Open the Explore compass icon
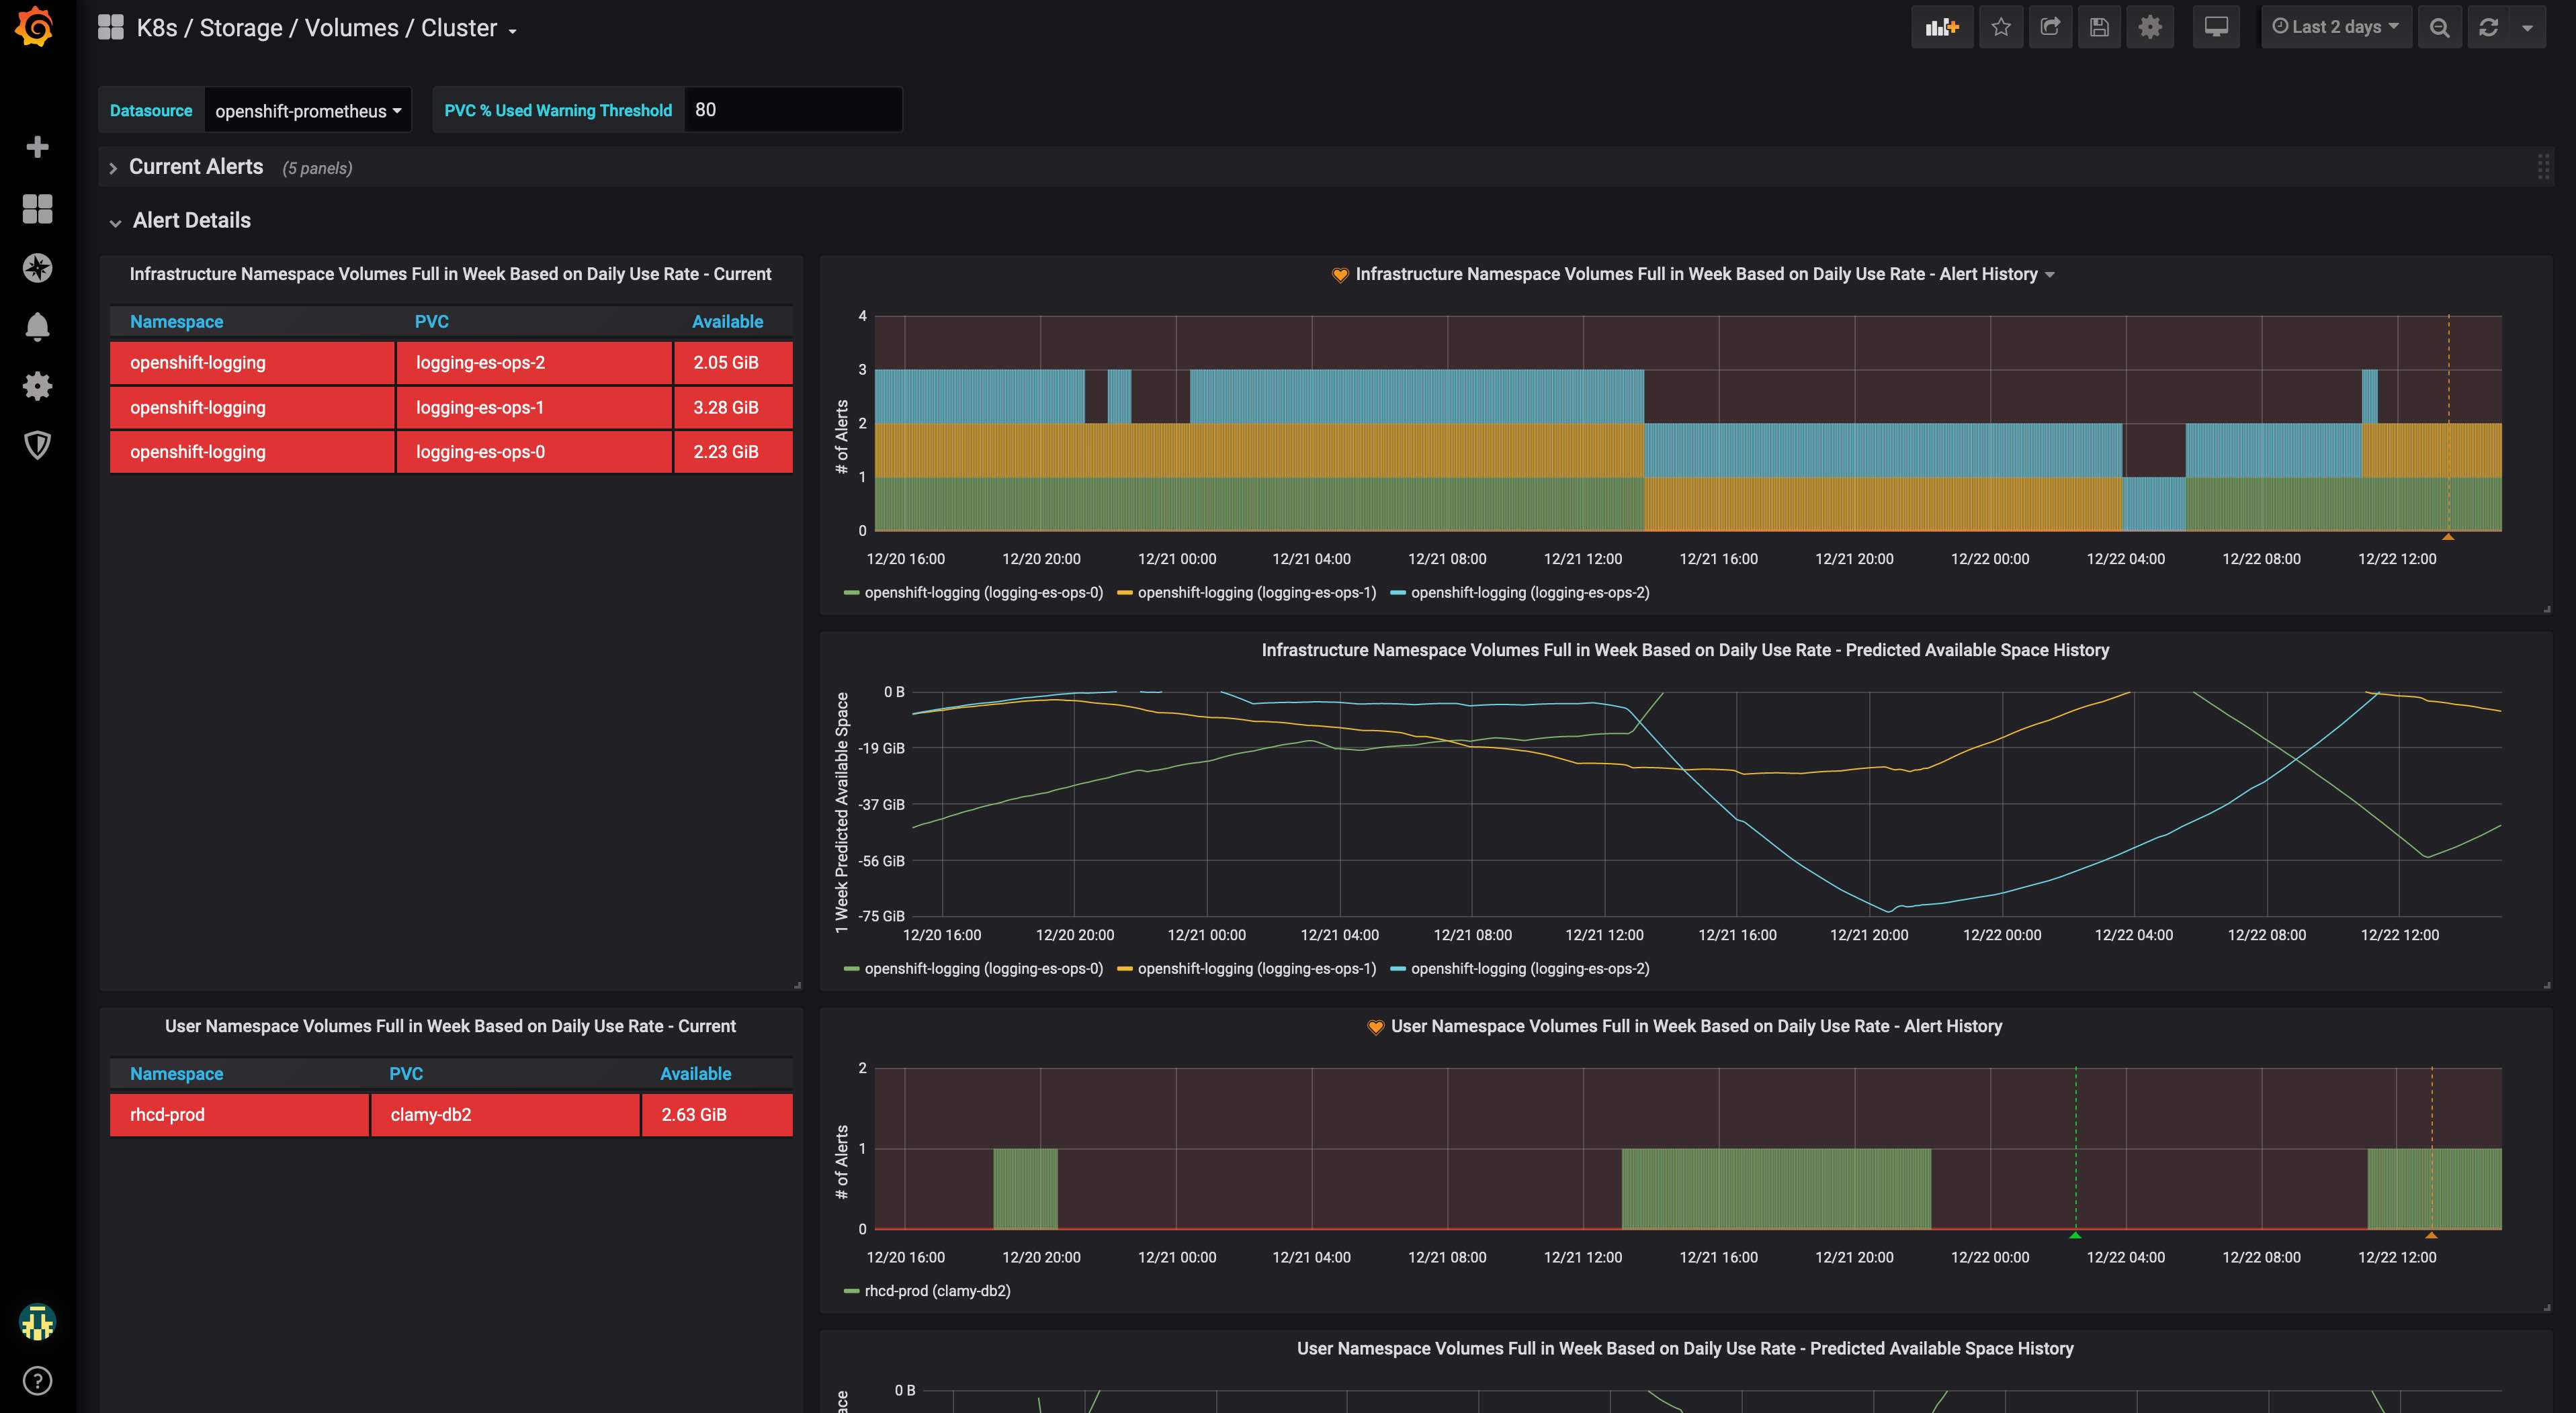This screenshot has height=1413, width=2576. tap(37, 268)
